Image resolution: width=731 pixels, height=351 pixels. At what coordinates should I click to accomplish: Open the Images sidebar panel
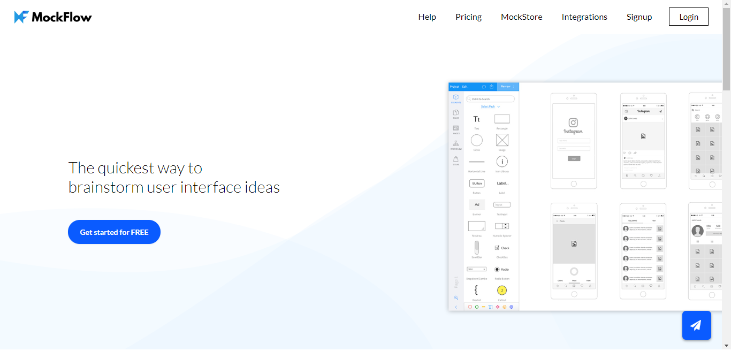click(456, 129)
